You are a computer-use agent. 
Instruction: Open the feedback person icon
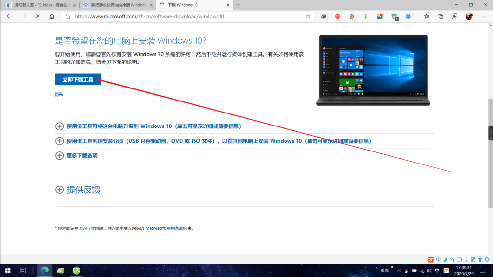tap(454, 16)
